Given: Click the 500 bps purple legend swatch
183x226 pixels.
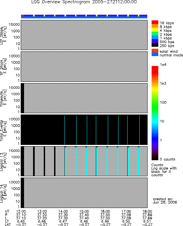Looking at the screenshot, I should (x=155, y=41).
